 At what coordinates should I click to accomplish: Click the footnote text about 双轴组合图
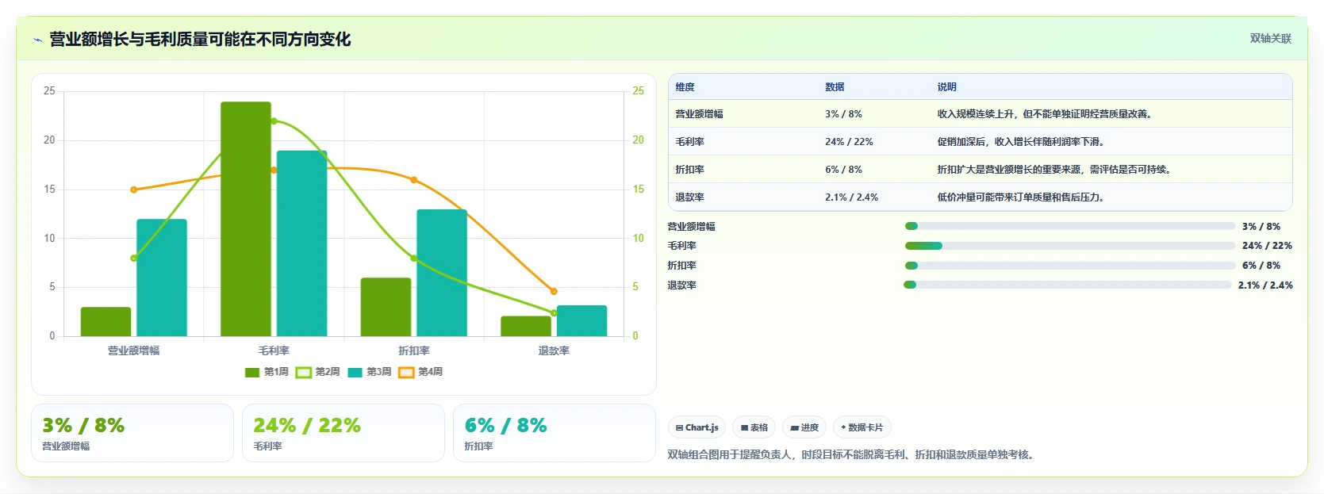click(x=851, y=455)
